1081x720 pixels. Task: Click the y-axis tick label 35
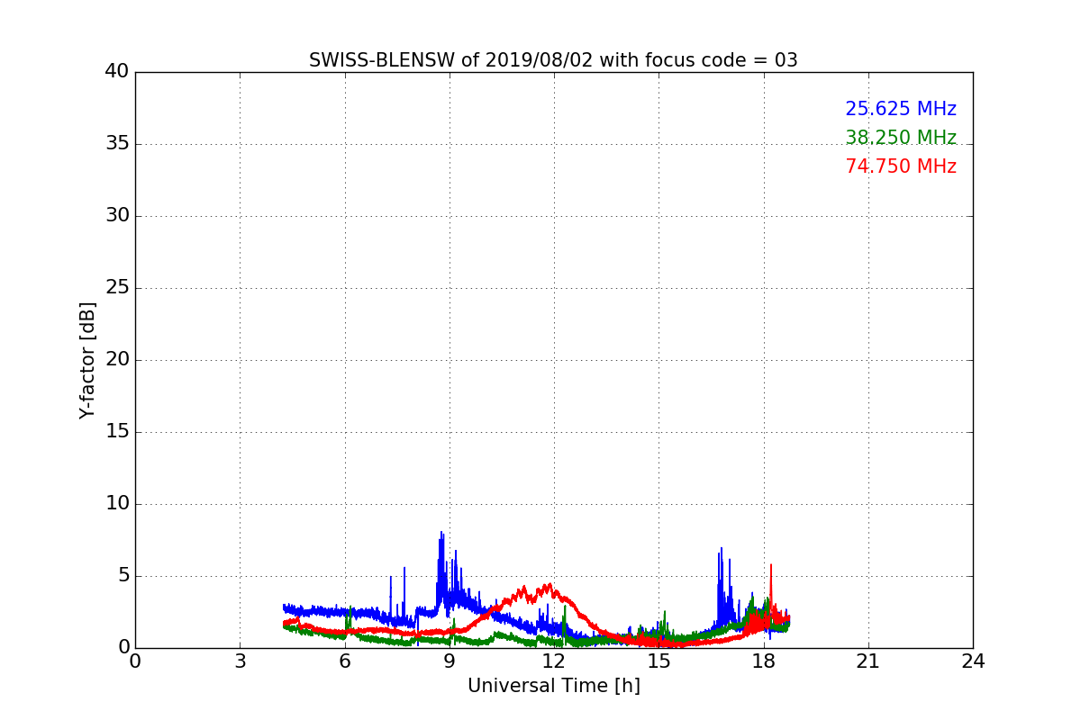click(117, 144)
